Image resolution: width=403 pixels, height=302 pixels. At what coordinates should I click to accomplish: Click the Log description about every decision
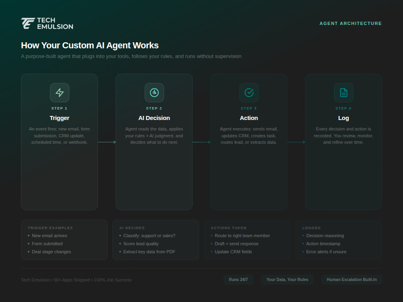pyautogui.click(x=343, y=136)
